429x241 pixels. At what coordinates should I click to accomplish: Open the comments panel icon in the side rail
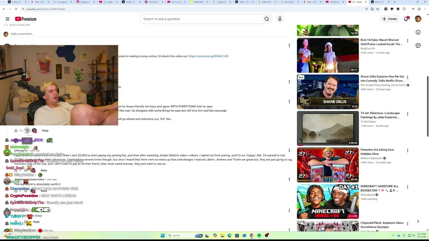click(418, 46)
